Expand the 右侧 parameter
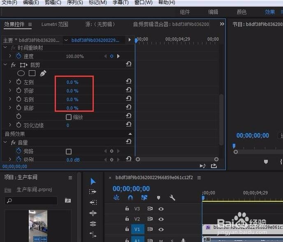 click(10, 99)
